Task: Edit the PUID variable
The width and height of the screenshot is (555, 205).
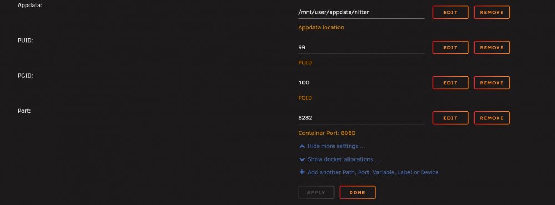Action: pyautogui.click(x=451, y=47)
